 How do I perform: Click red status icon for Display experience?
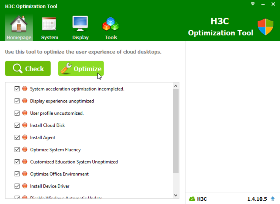pos(25,101)
